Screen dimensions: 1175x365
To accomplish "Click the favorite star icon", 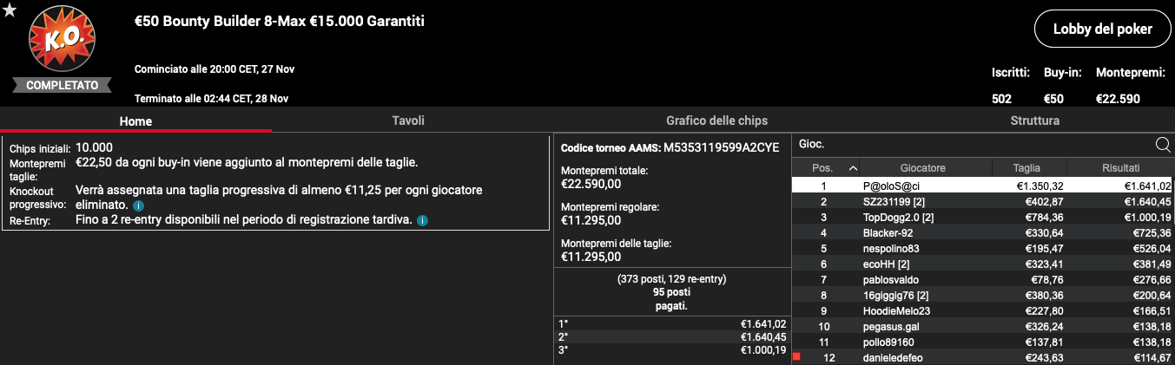I will tap(9, 10).
